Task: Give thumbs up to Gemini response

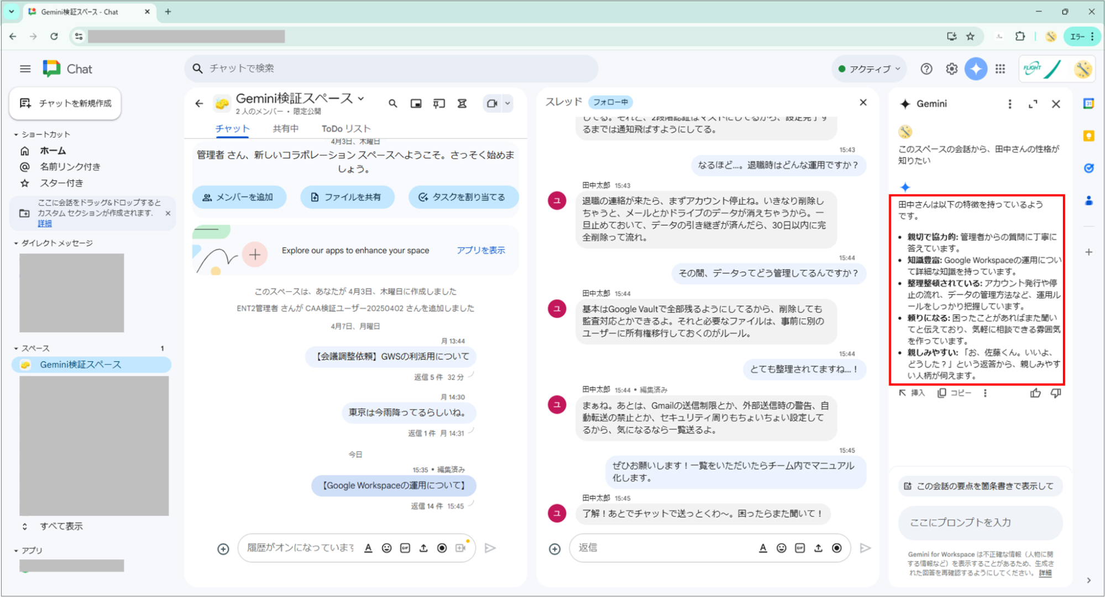Action: pos(1035,393)
